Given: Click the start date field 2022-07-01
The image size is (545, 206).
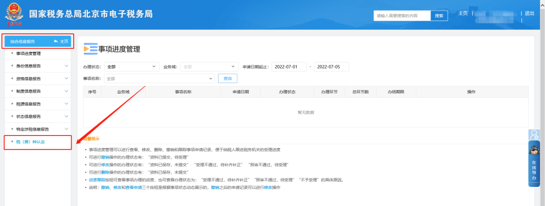Looking at the screenshot, I should (289, 66).
